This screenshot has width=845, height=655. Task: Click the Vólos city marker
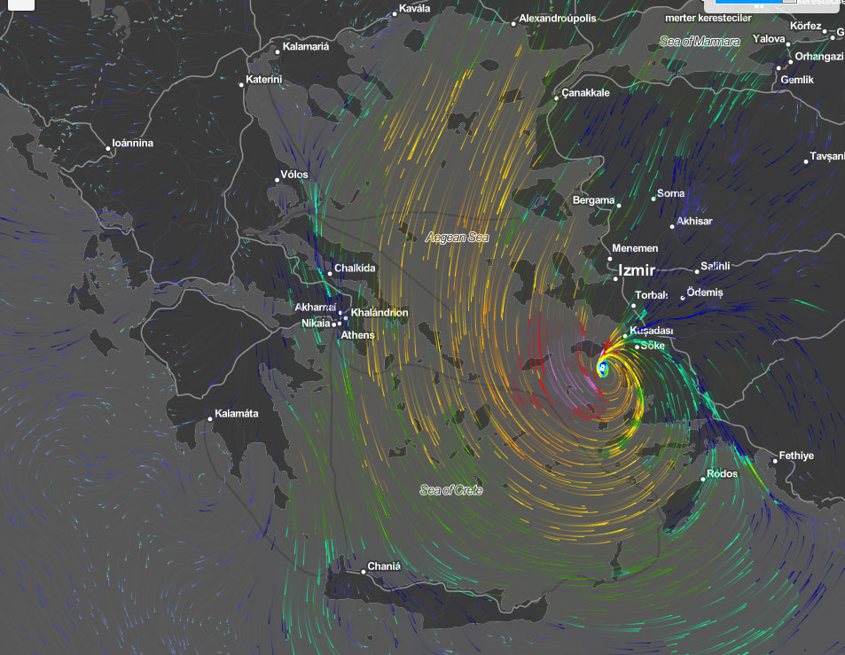(278, 180)
